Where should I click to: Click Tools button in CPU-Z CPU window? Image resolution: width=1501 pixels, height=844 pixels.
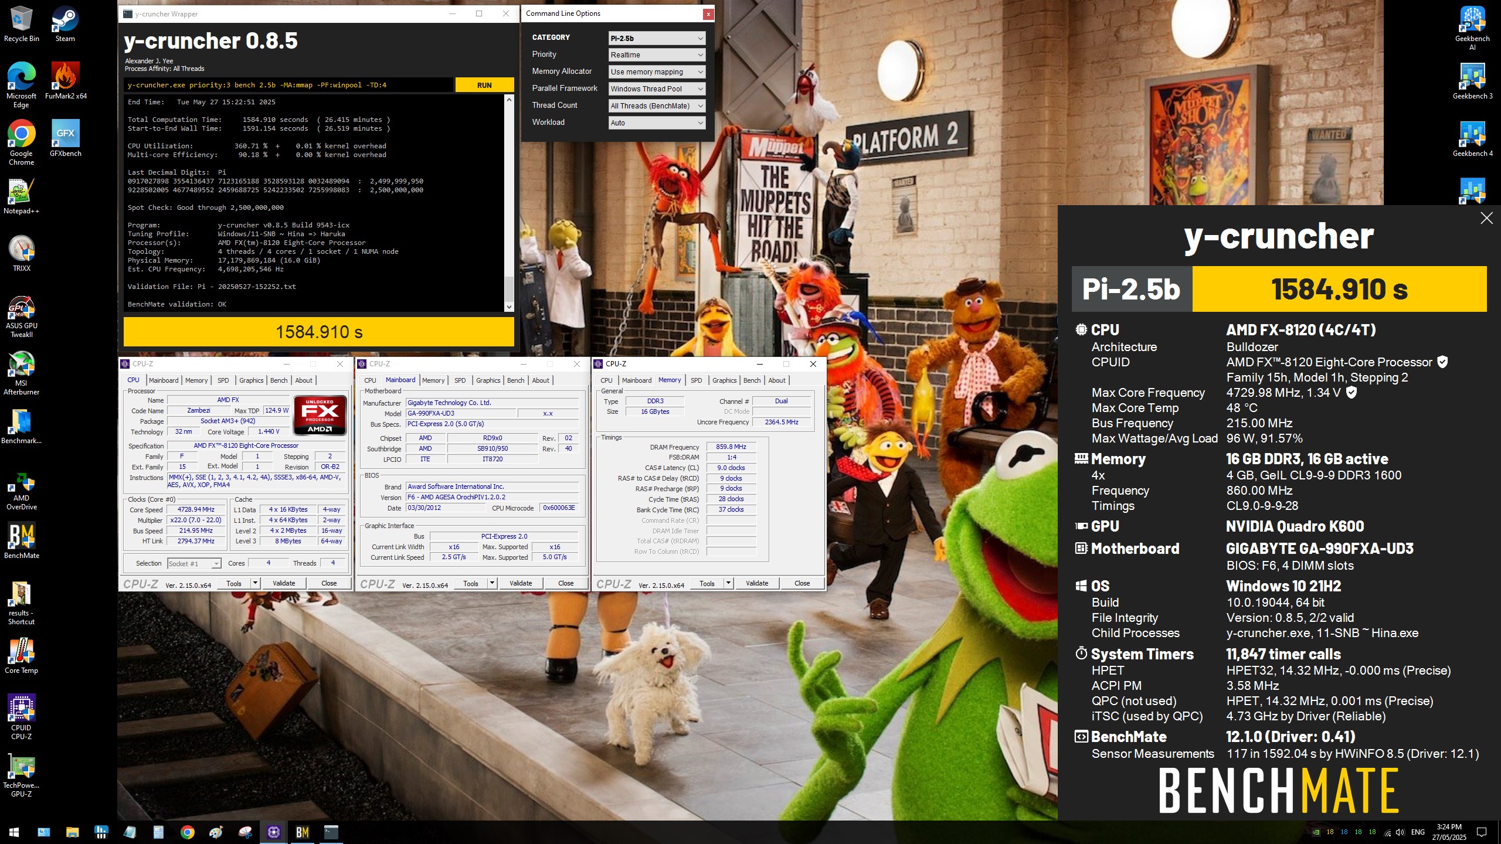pos(234,583)
